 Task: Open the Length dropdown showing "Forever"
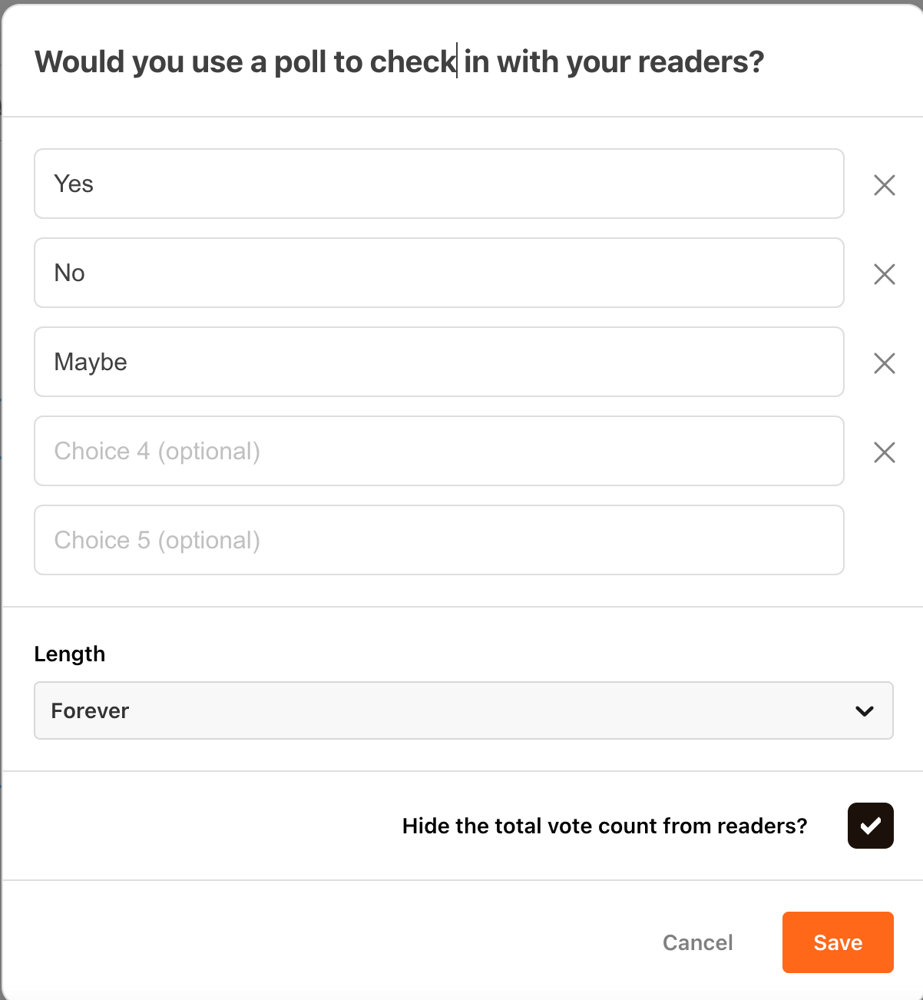[463, 710]
